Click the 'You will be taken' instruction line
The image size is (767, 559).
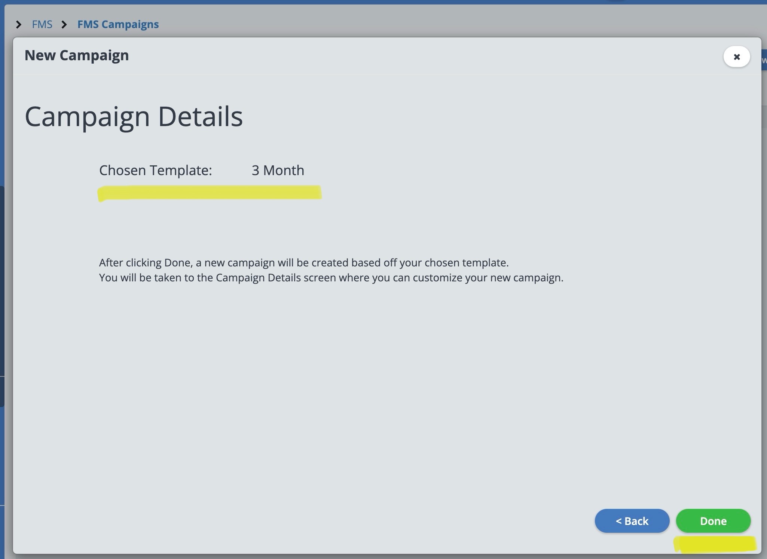pyautogui.click(x=331, y=278)
